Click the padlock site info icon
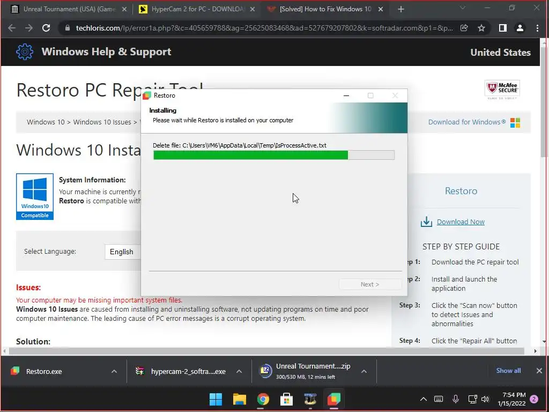 click(x=68, y=28)
